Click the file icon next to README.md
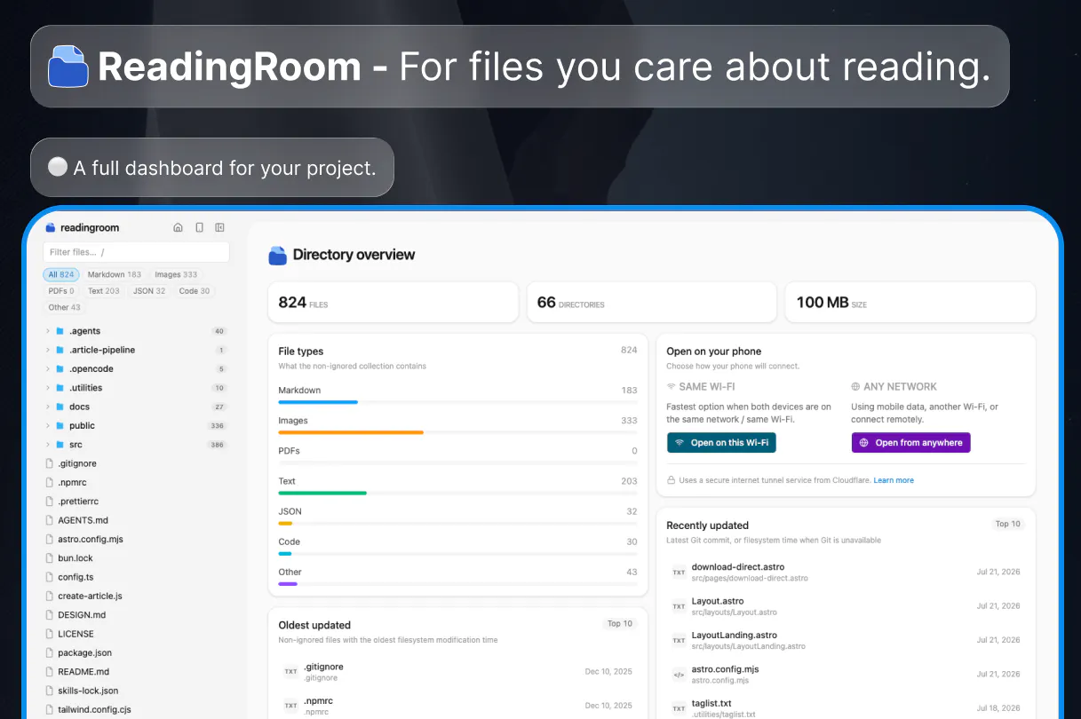 coord(50,672)
